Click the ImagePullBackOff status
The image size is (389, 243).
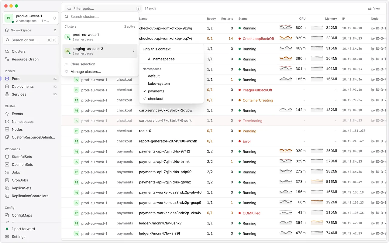click(257, 90)
